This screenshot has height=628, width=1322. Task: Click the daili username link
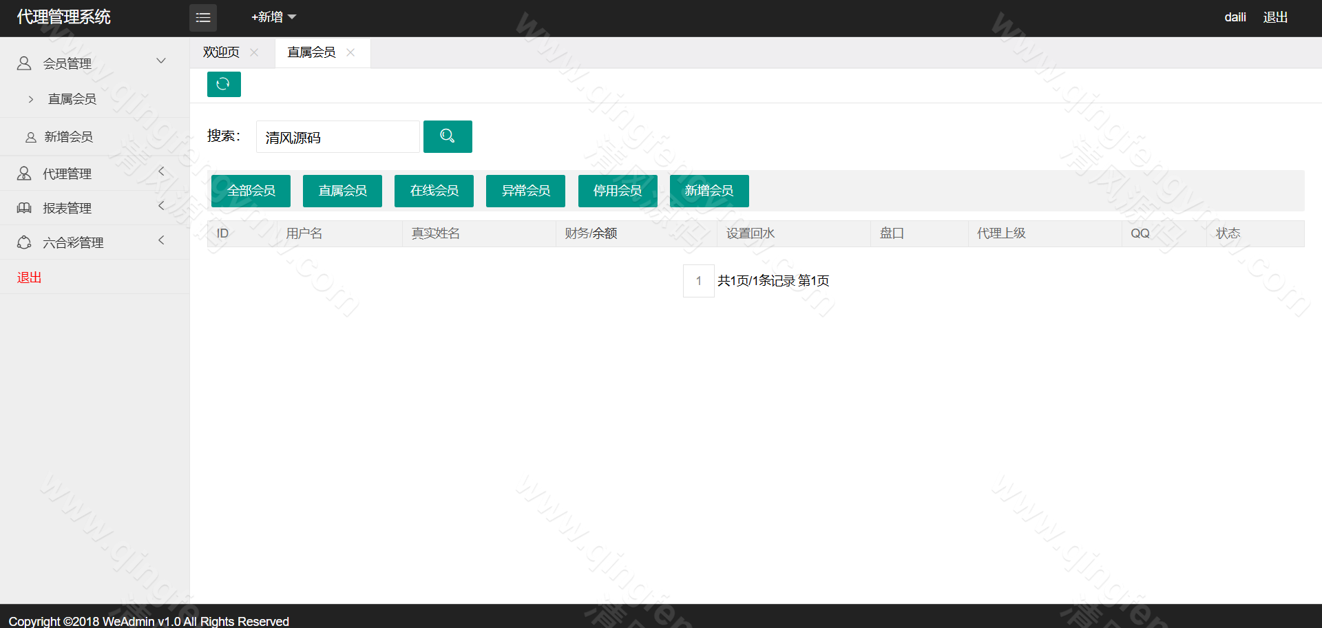(x=1235, y=17)
